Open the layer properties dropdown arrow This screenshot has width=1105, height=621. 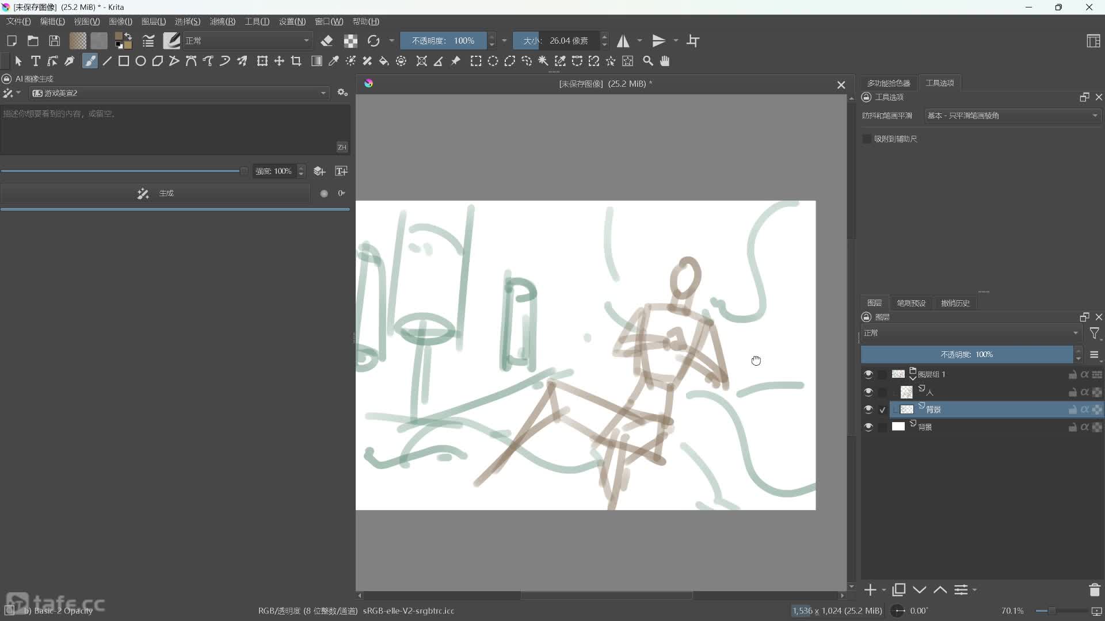coord(974,590)
